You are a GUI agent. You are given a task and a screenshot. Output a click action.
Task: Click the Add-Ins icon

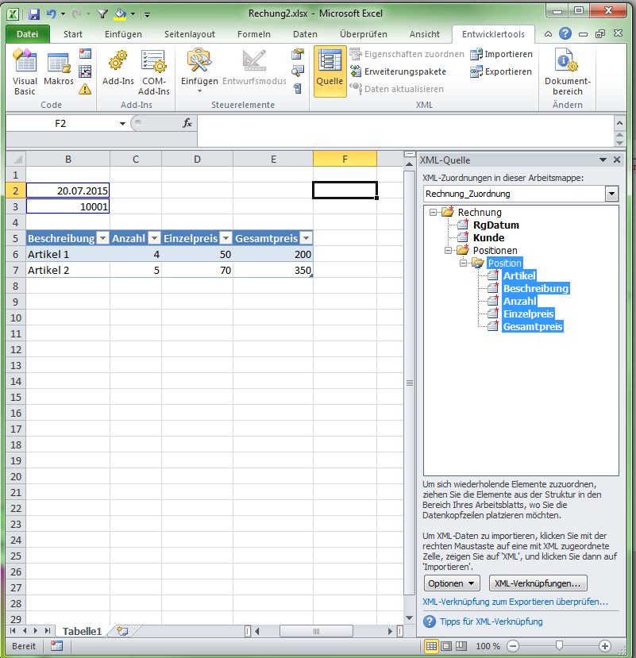[x=118, y=71]
